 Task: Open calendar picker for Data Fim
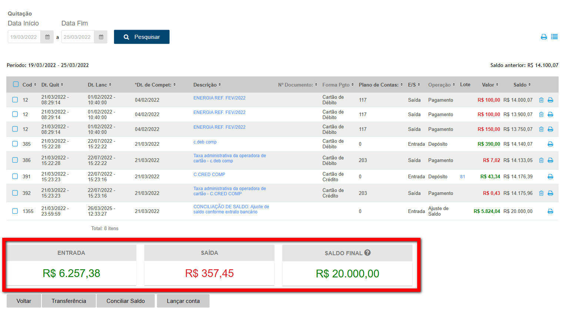(x=101, y=37)
